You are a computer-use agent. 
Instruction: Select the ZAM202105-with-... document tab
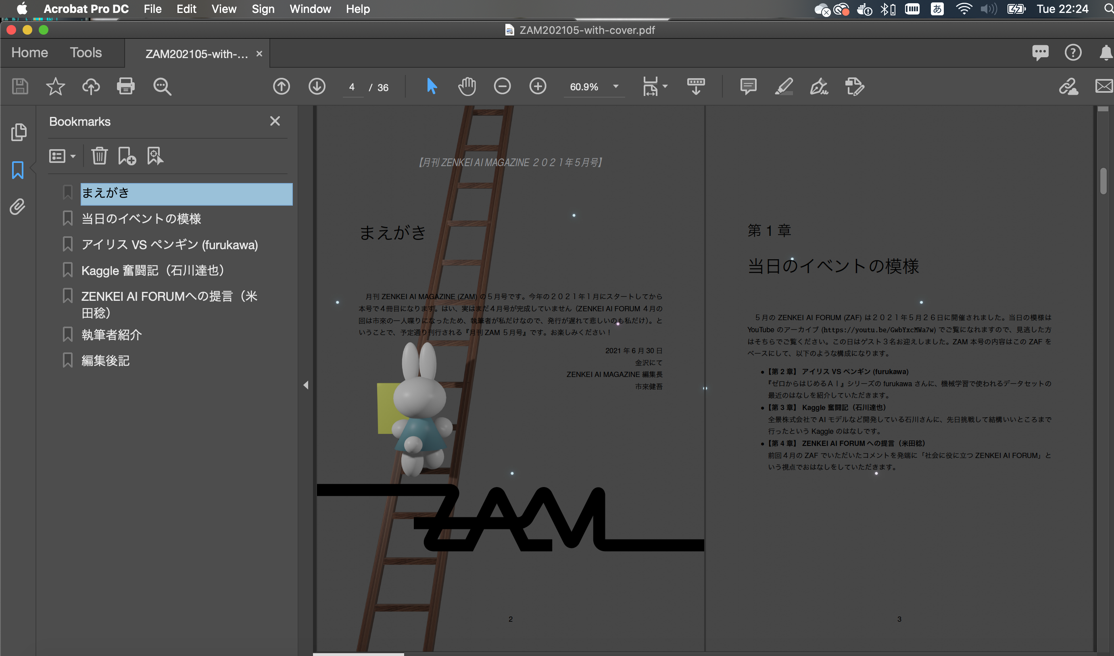click(x=197, y=54)
